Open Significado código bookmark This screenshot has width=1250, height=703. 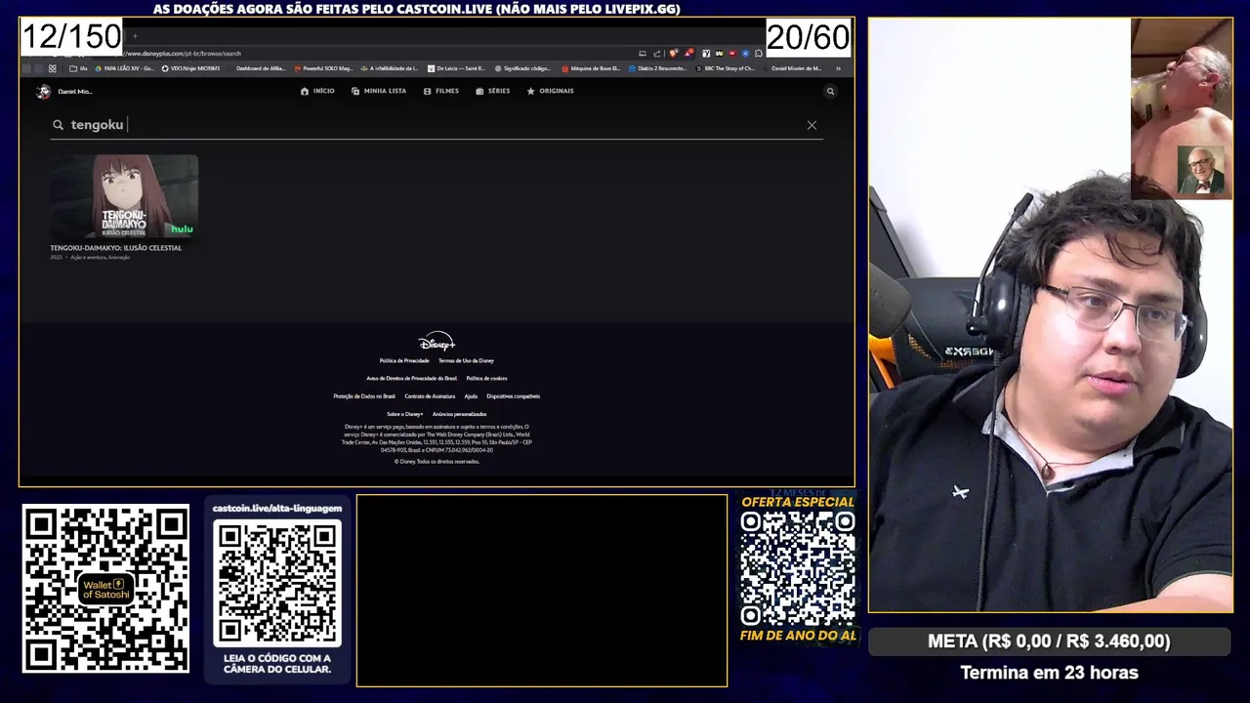(x=522, y=68)
